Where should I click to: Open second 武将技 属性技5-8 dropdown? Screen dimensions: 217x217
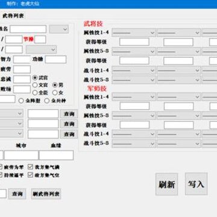click(178, 51)
